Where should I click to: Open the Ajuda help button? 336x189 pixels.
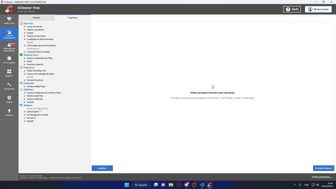292,9
